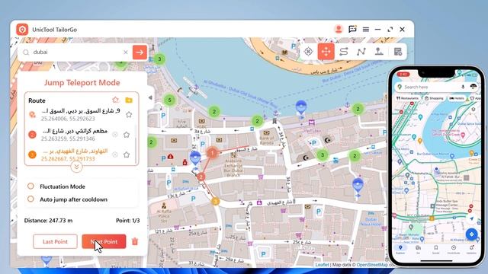Open the saved routes folder icon
The image size is (488, 274).
pos(129,100)
